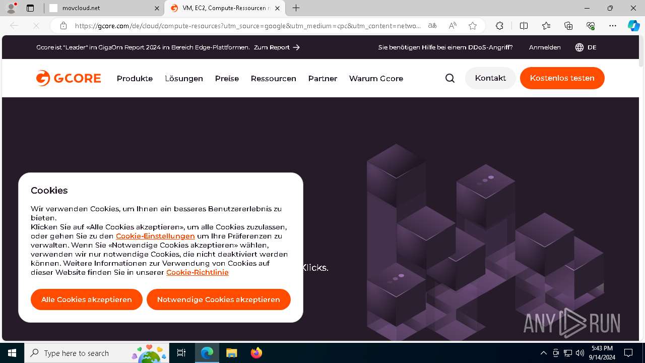Click the arrow next to Zum Report

(296, 47)
